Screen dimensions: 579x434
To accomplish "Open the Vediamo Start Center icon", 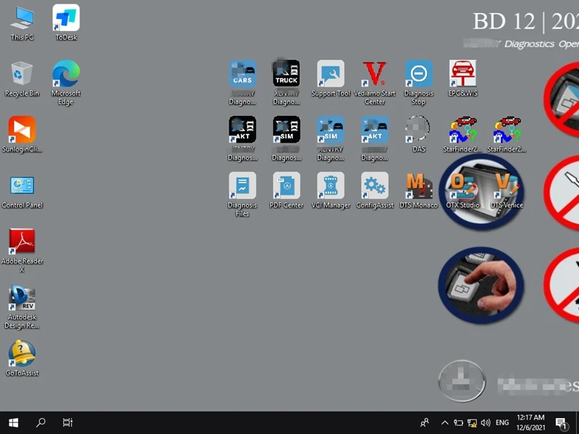I will [x=374, y=75].
